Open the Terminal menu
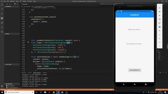Viewport: 168px width, 94px height. pos(30,1)
